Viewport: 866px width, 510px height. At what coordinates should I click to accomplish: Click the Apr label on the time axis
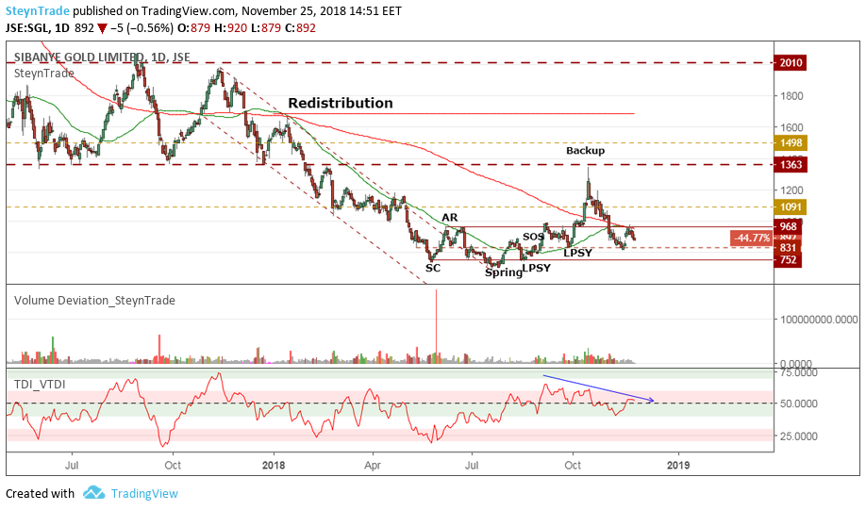(373, 466)
